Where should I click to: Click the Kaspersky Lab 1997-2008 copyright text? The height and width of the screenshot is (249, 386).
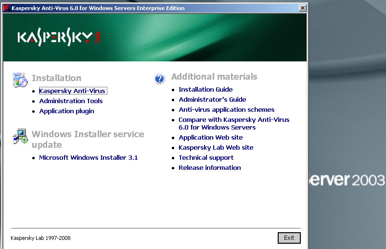pyautogui.click(x=40, y=238)
